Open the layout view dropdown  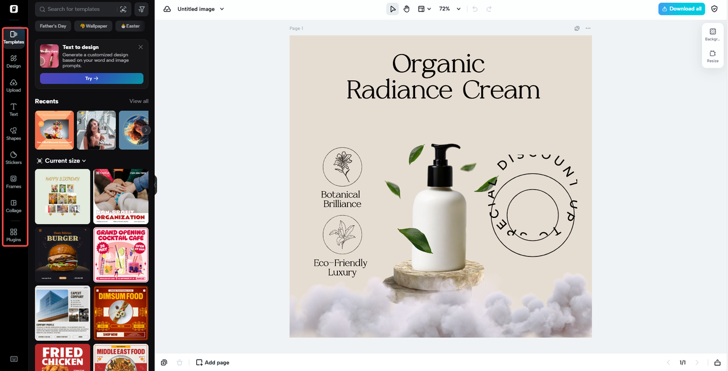[x=424, y=9]
